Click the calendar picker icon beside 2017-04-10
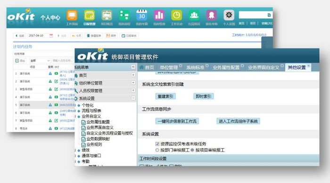The image size is (330, 183). pos(51,35)
